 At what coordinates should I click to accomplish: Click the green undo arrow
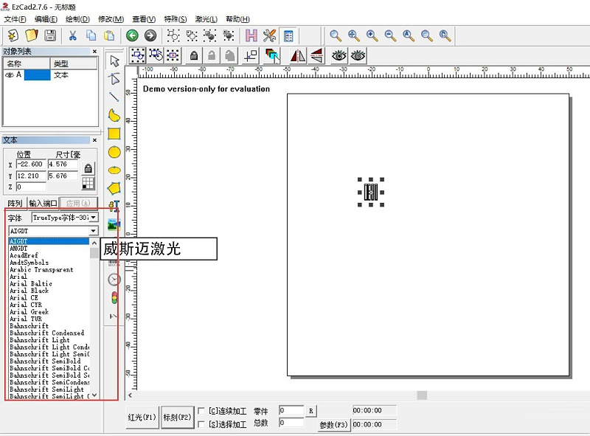coord(132,35)
